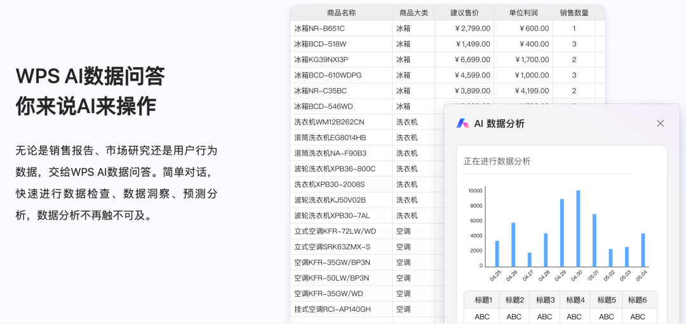Click the WPS AI logo icon in panel

coord(462,124)
